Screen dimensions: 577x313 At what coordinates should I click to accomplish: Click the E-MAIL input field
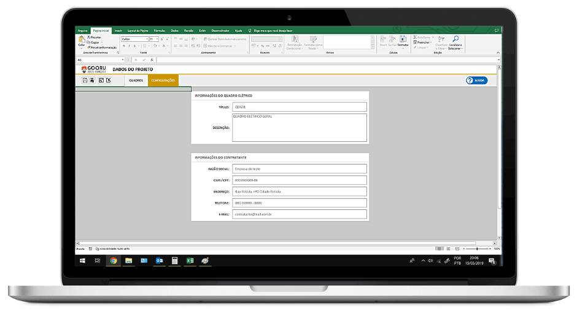pyautogui.click(x=300, y=214)
